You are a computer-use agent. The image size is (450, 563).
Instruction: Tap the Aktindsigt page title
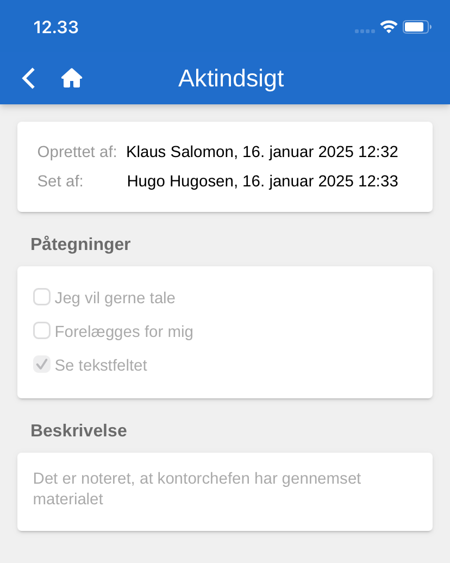(x=231, y=78)
